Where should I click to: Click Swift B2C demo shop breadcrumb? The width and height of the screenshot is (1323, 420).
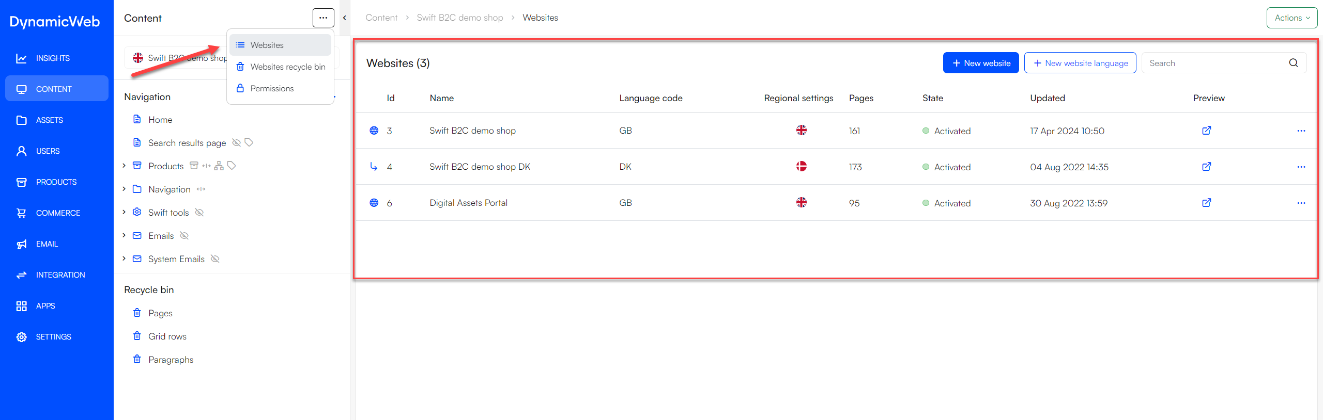(x=460, y=18)
